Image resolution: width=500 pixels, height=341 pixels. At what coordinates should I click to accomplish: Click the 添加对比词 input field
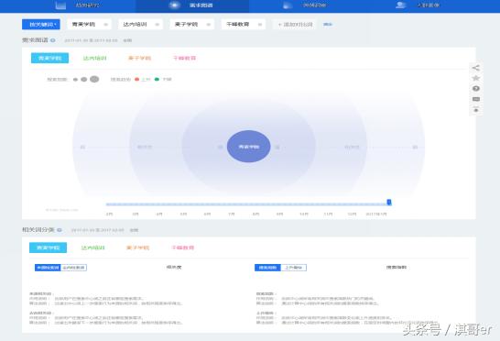click(x=294, y=24)
